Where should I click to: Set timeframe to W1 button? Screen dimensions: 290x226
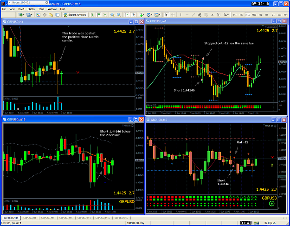tap(279, 15)
